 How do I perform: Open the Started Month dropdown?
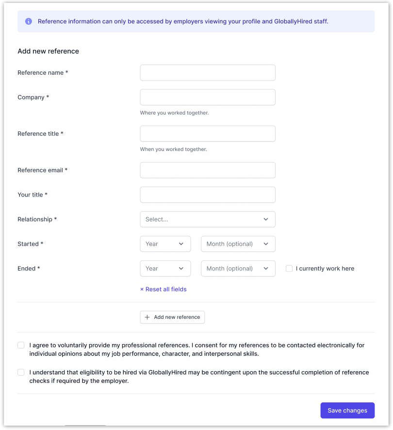[x=238, y=244]
